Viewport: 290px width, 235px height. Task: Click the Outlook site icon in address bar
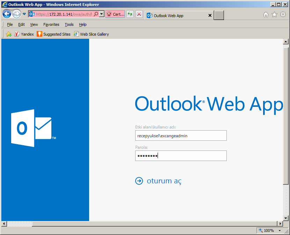click(x=32, y=14)
